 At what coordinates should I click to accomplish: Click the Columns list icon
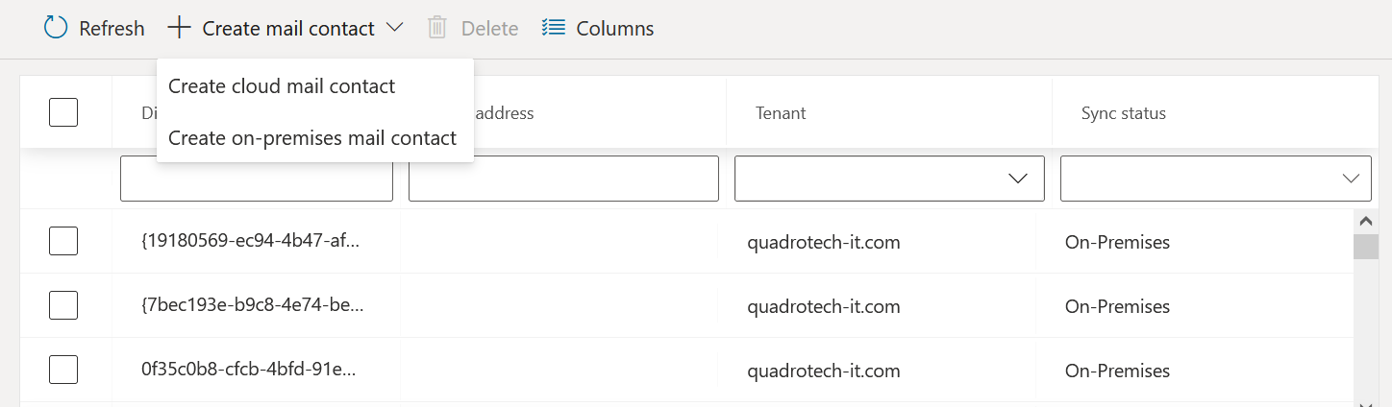pyautogui.click(x=553, y=28)
